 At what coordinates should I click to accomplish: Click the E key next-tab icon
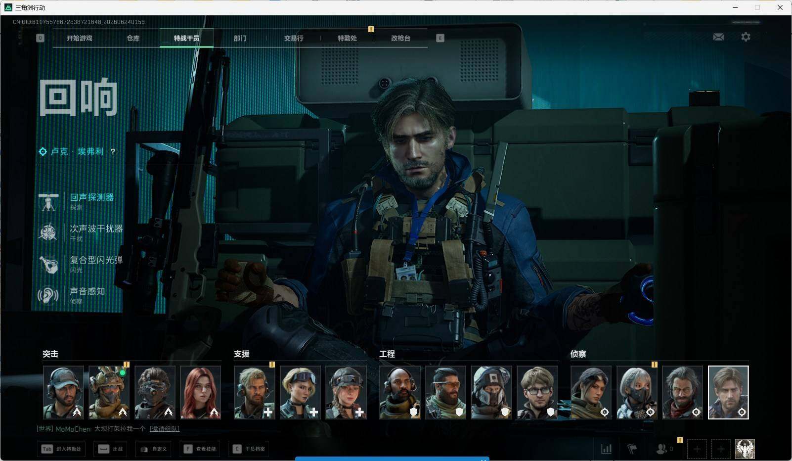point(440,38)
